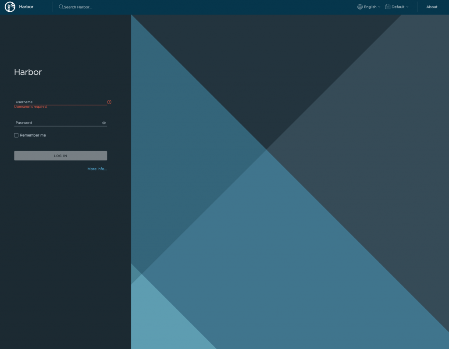Click the search magnifier icon

coord(61,7)
